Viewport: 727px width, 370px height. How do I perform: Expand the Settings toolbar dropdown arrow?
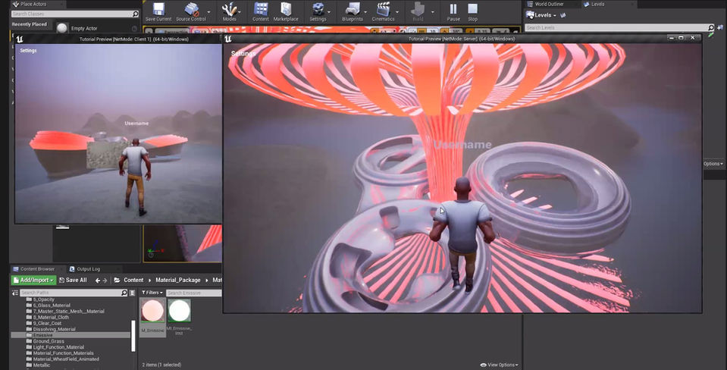pyautogui.click(x=330, y=12)
